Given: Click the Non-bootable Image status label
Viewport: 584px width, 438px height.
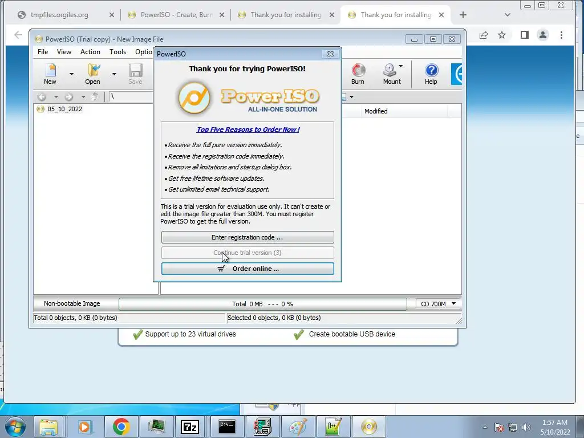Looking at the screenshot, I should coord(72,303).
